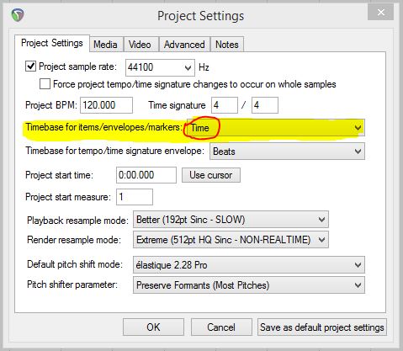
Task: Open the sample rate 44100 dropdown
Action: coord(160,67)
